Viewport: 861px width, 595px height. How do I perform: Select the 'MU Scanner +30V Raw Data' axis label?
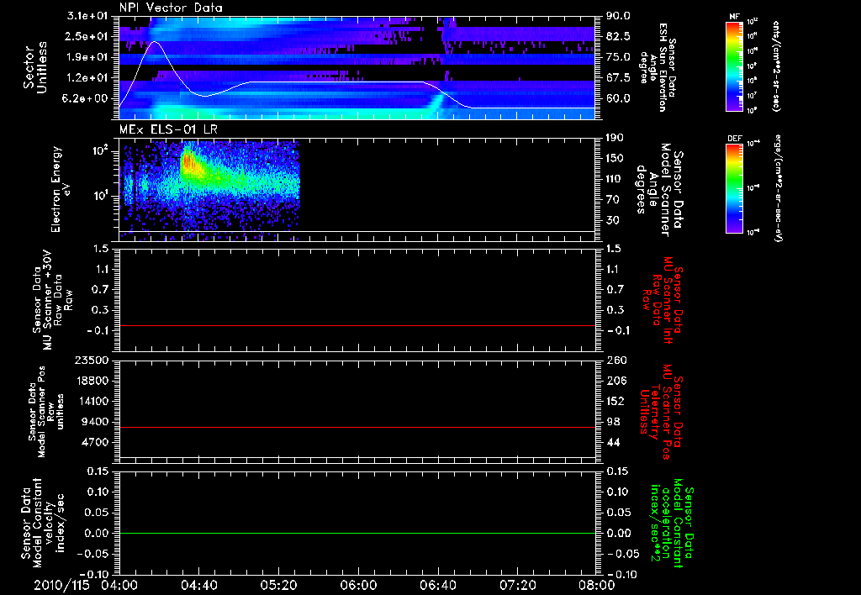pyautogui.click(x=52, y=300)
